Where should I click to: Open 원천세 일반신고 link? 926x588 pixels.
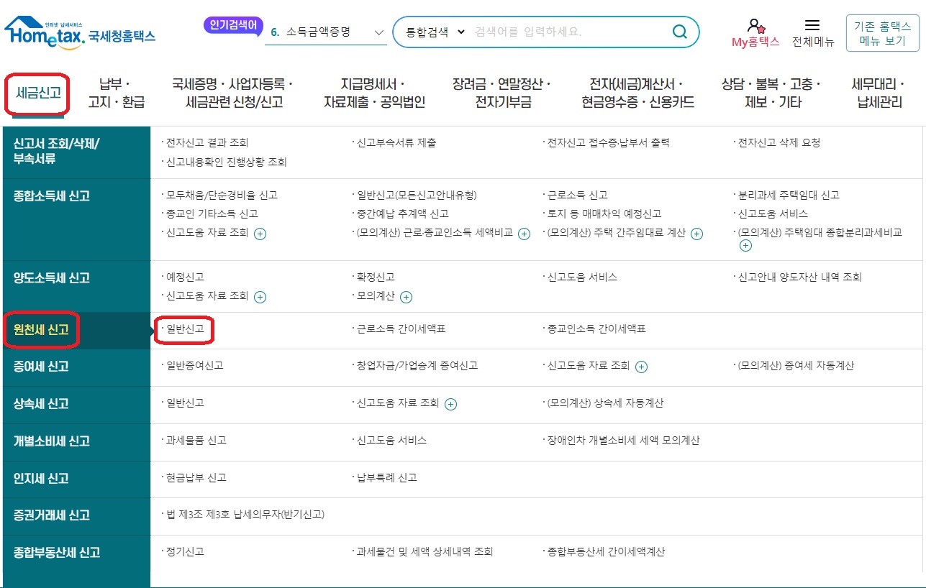point(185,329)
